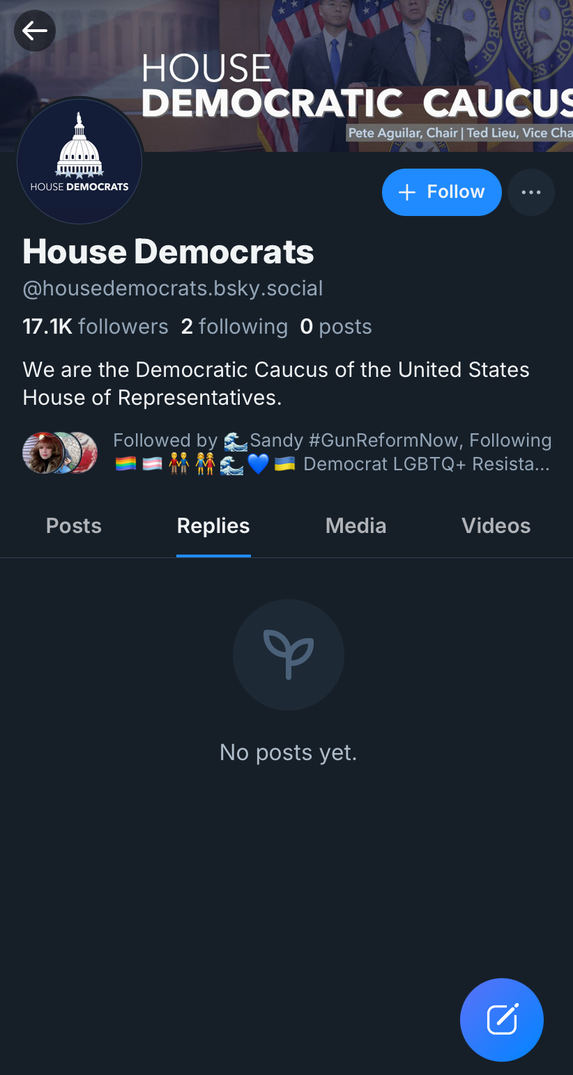Image resolution: width=573 pixels, height=1075 pixels.
Task: Click the first follower avatar thumbnail
Action: tap(42, 452)
